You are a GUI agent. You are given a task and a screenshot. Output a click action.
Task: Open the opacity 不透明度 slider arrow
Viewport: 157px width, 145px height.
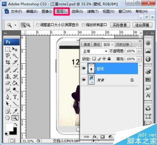coord(139,51)
